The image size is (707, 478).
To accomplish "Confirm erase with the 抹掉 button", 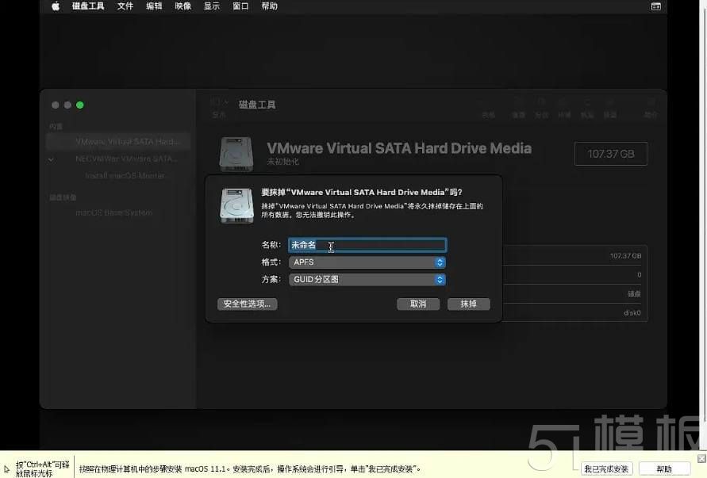I will click(468, 303).
